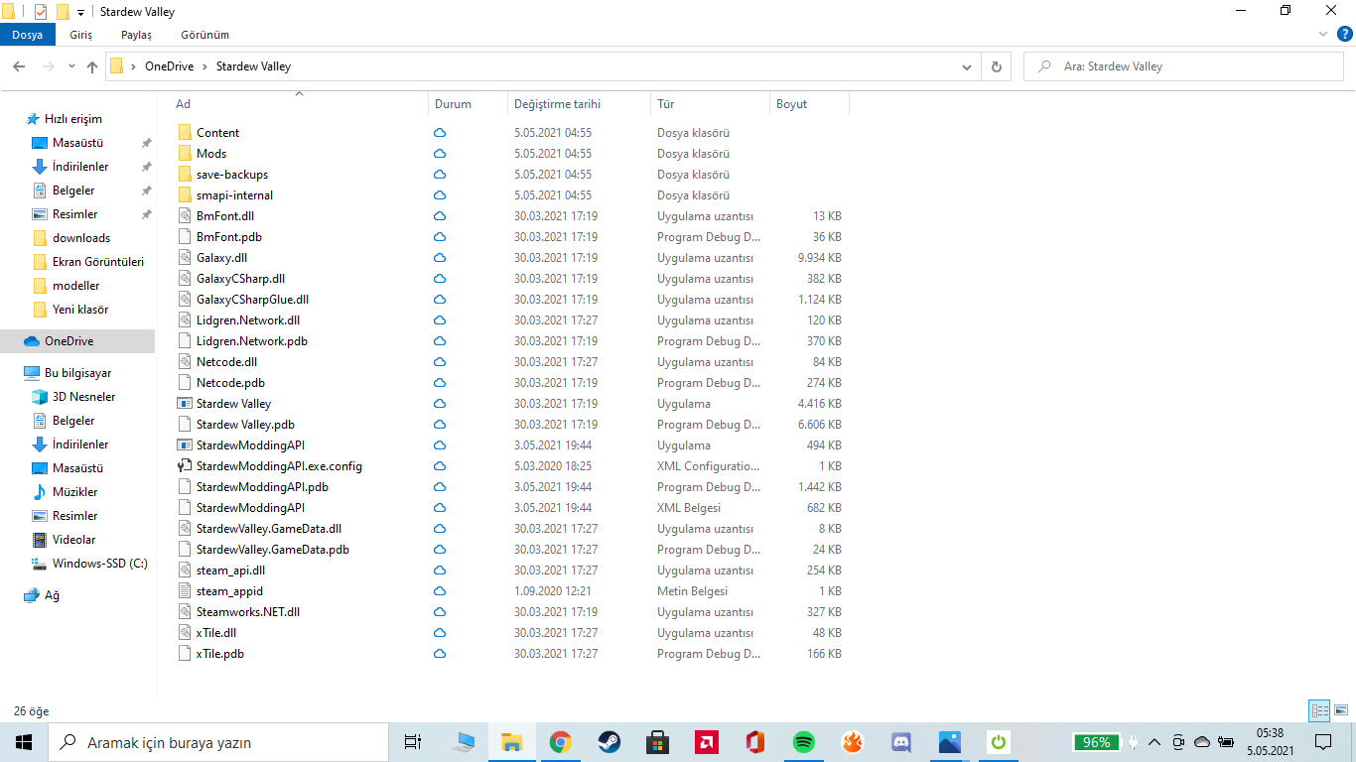
Task: Select the Mods folder icon
Action: pyautogui.click(x=185, y=154)
